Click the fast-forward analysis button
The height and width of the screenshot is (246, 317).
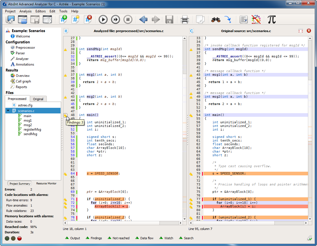[x=116, y=20]
